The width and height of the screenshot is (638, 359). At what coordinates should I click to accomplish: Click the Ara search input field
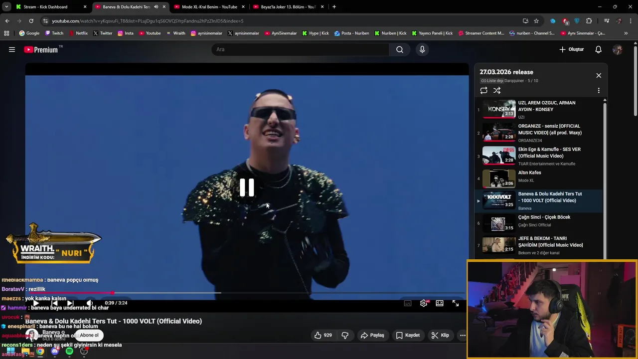(301, 49)
